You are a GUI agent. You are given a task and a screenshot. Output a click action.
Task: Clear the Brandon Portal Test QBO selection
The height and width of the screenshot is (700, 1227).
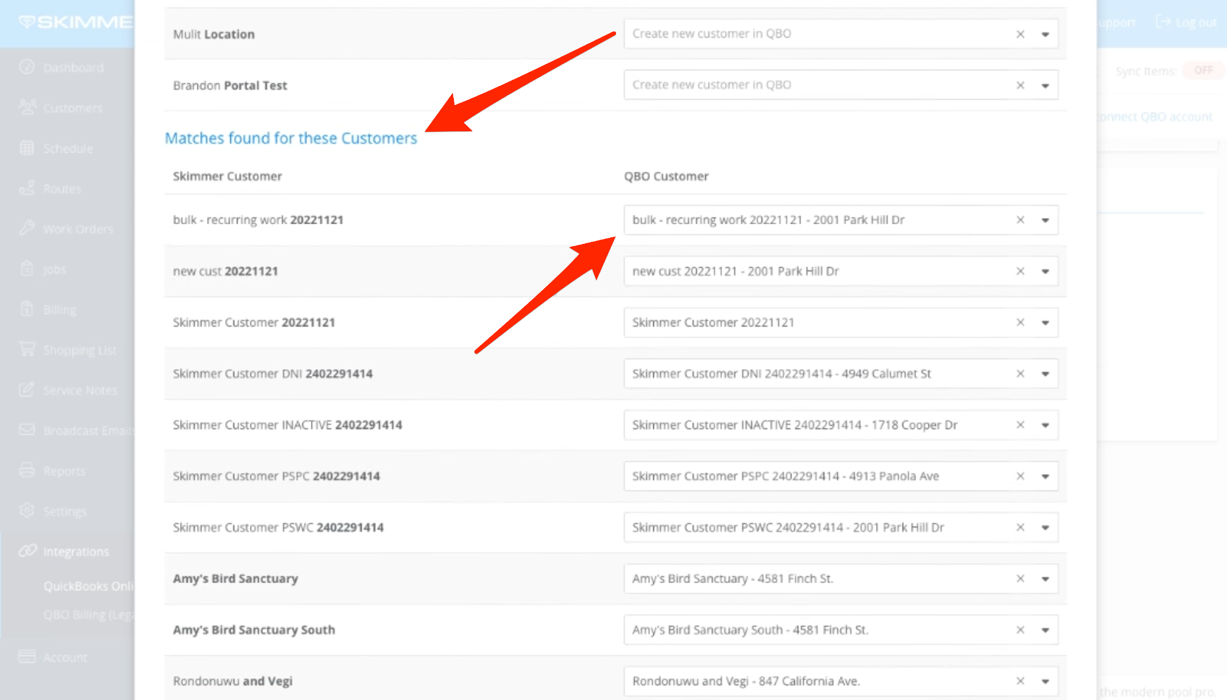[x=1020, y=86]
